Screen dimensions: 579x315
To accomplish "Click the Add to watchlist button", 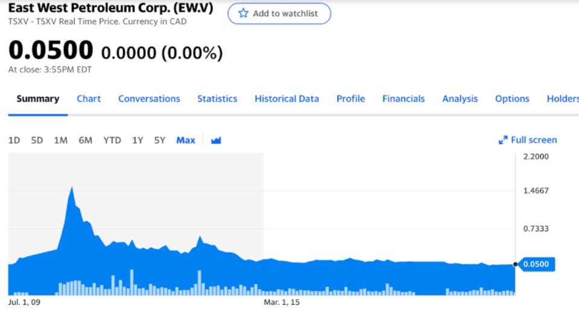I will tap(279, 14).
